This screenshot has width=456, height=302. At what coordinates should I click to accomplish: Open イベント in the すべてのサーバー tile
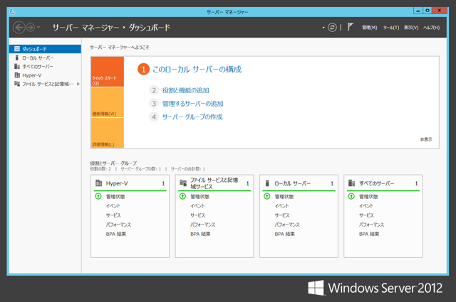(x=366, y=206)
